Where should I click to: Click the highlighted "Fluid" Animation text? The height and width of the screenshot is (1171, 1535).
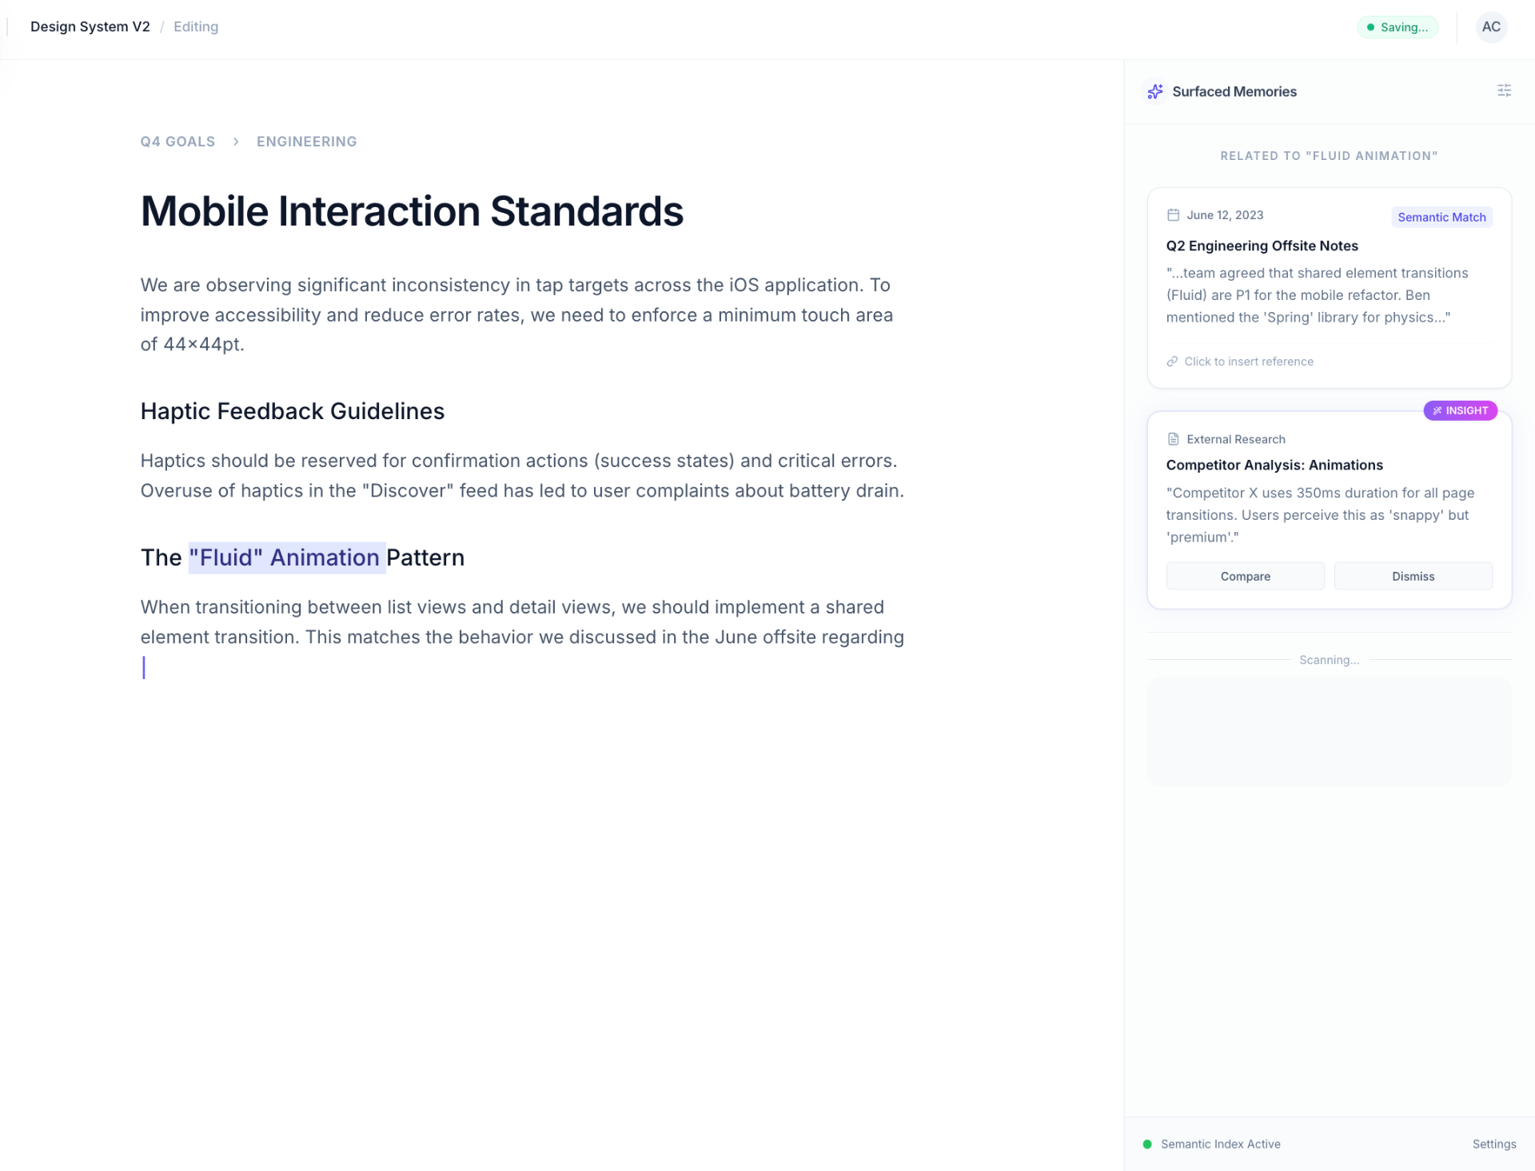click(286, 558)
